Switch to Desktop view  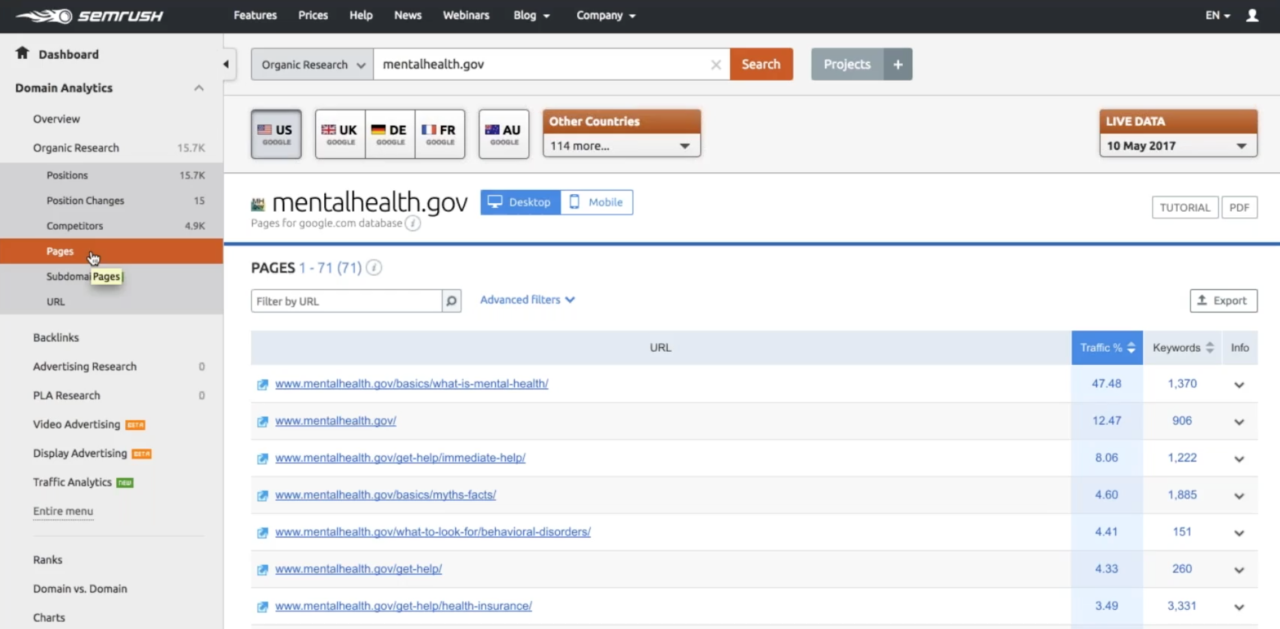[520, 202]
